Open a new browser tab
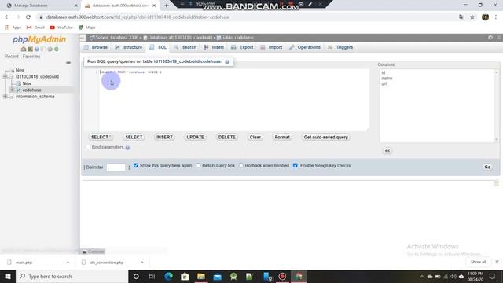Image resolution: width=503 pixels, height=283 pixels. (167, 6)
